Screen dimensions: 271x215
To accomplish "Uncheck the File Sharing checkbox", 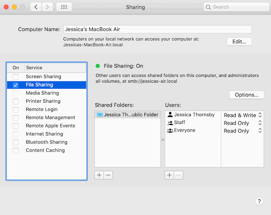I will click(x=15, y=85).
